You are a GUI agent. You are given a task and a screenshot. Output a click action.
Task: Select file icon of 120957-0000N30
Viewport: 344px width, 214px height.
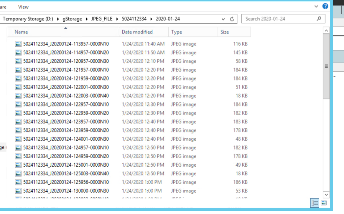(x=18, y=61)
